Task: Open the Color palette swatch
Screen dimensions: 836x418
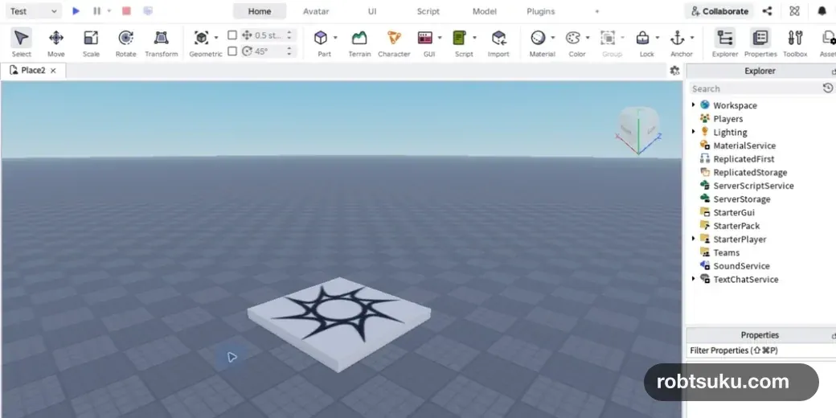Action: [x=572, y=38]
